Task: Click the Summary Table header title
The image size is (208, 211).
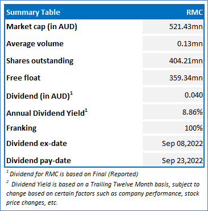Action: point(33,13)
